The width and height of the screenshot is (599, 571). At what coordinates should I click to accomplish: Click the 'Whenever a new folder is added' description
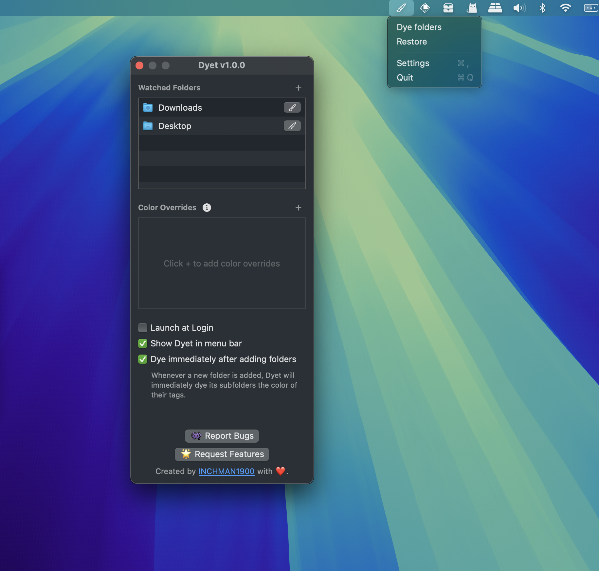coord(224,385)
